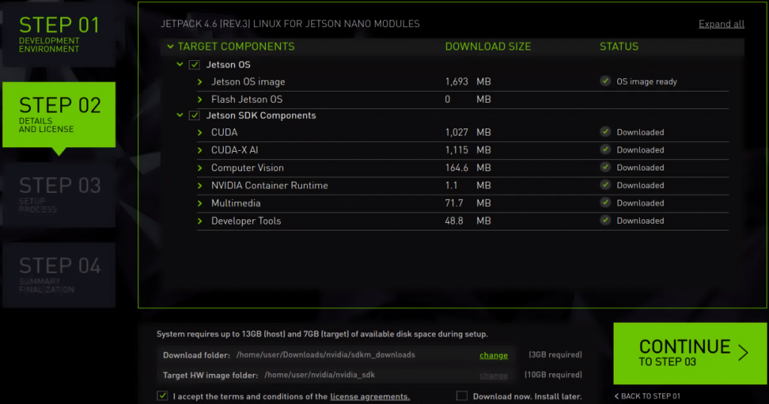
Task: Open Step 04 Summary Finalization
Action: [x=59, y=275]
